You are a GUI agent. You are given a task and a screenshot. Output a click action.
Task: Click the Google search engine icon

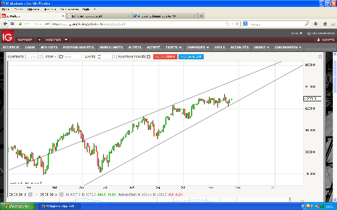point(245,24)
